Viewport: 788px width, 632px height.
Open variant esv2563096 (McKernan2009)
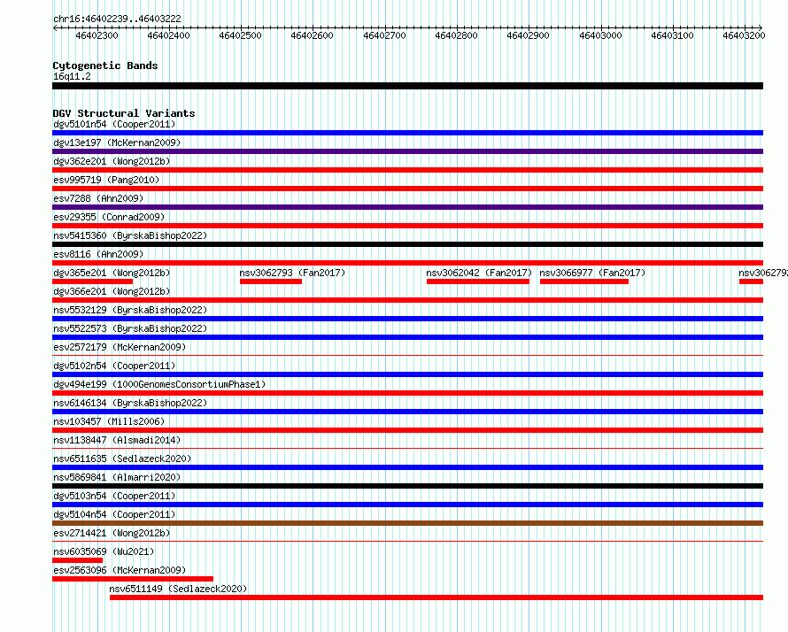coord(120,570)
